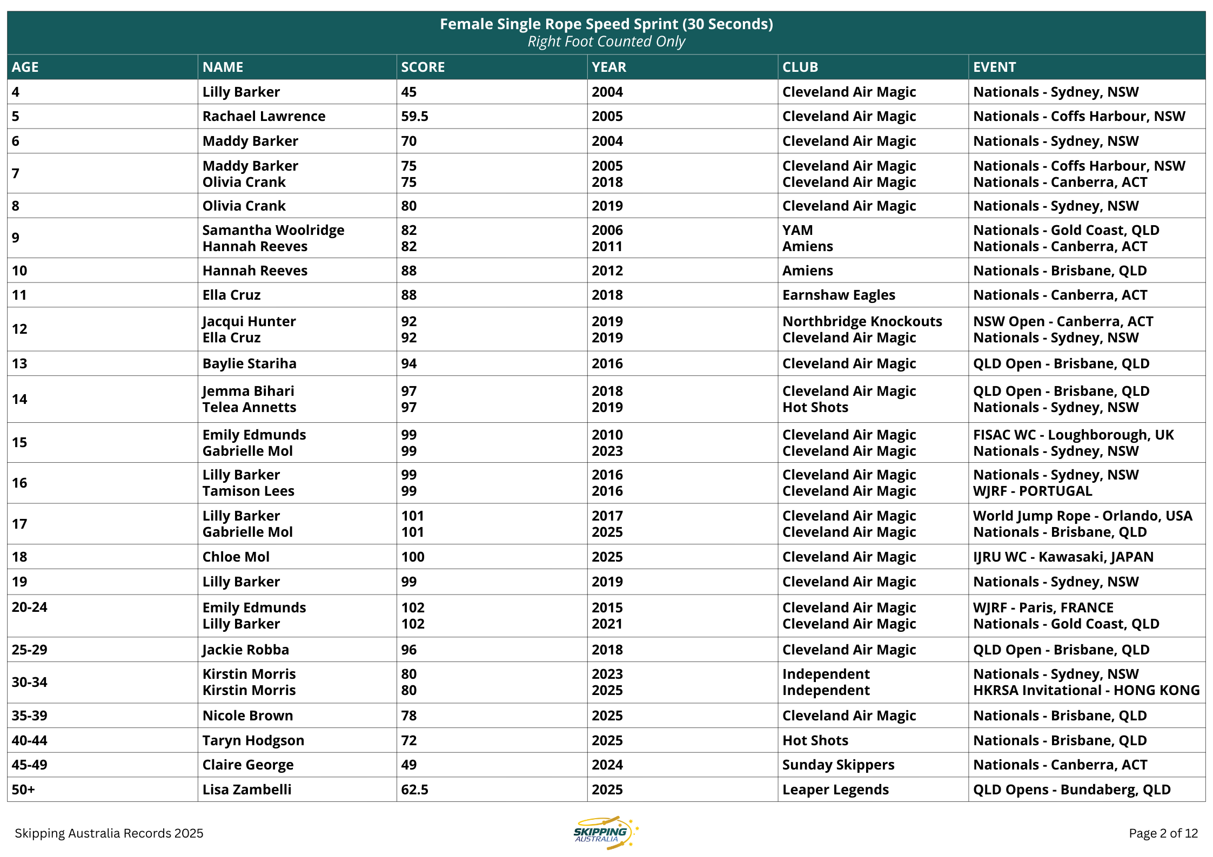Click the score '78' for age 35-39
1213x857 pixels.
pyautogui.click(x=408, y=716)
